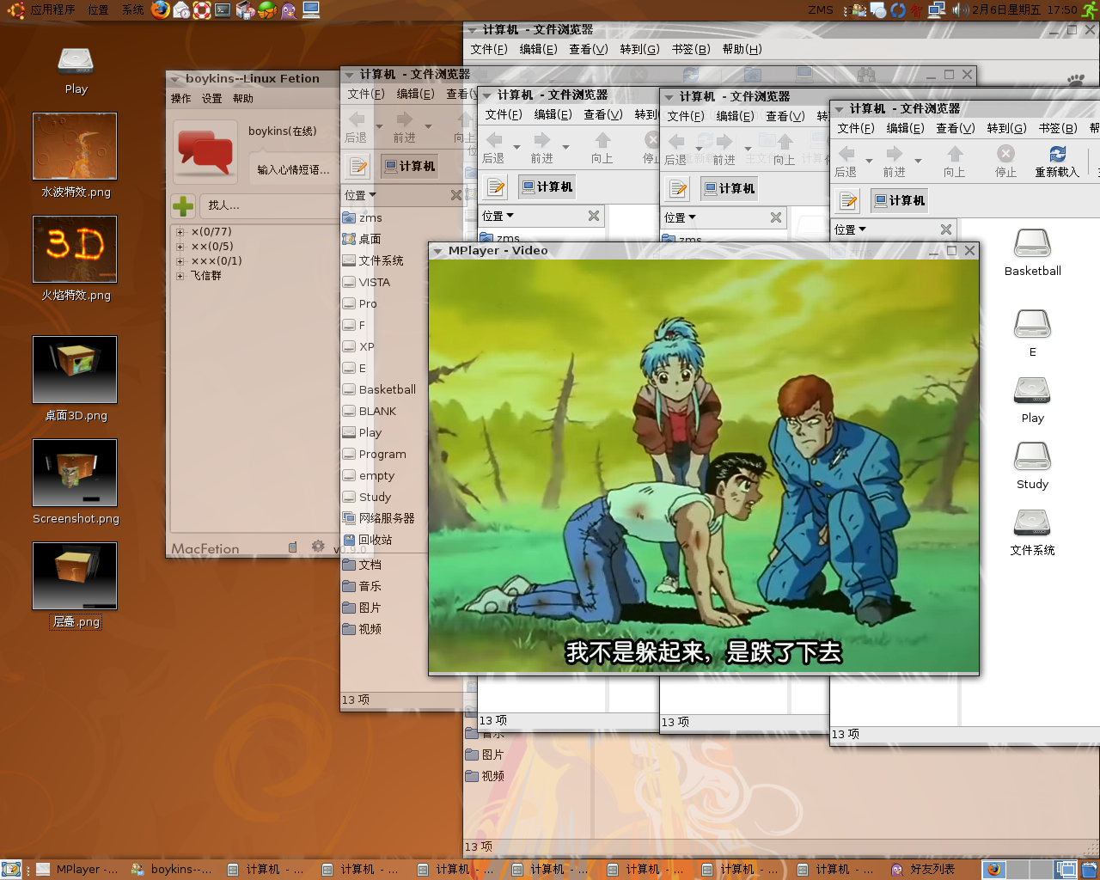Click the red chat bubbles avatar in Fetion

pos(205,151)
